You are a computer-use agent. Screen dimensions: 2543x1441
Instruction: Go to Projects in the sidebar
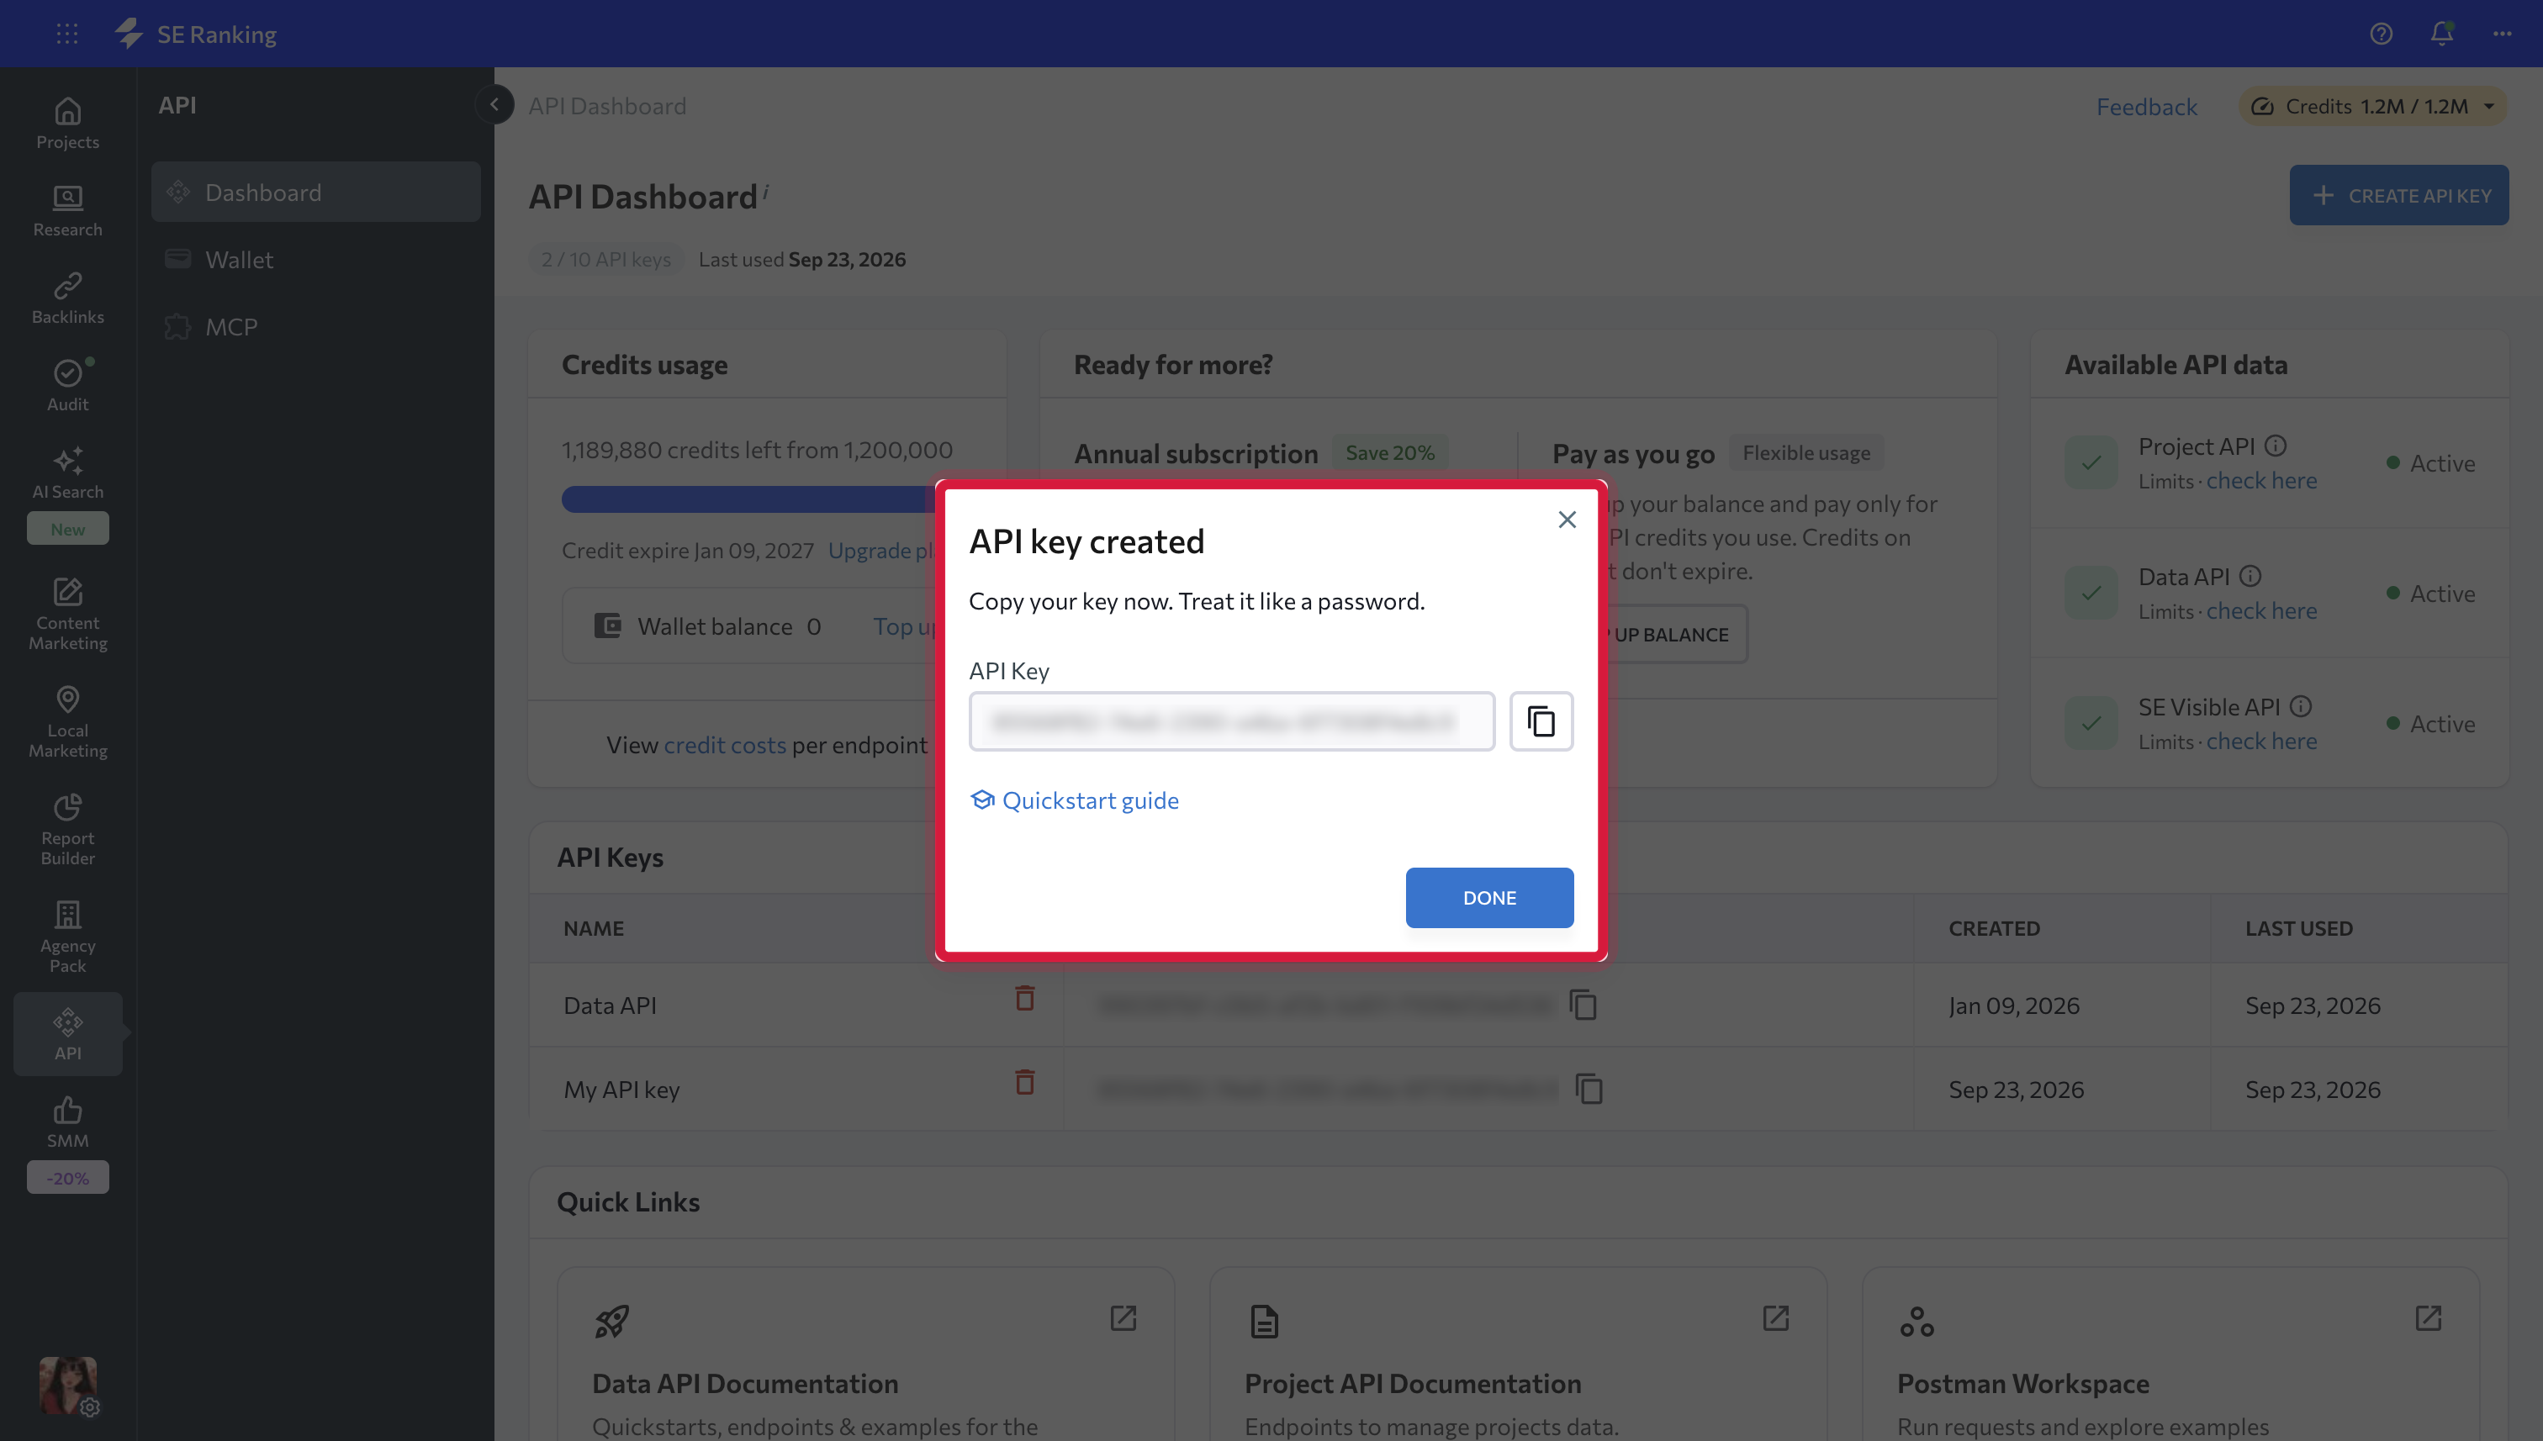pyautogui.click(x=67, y=124)
